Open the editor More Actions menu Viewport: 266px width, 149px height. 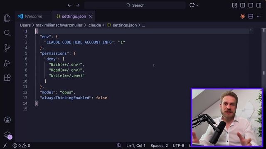tap(259, 17)
